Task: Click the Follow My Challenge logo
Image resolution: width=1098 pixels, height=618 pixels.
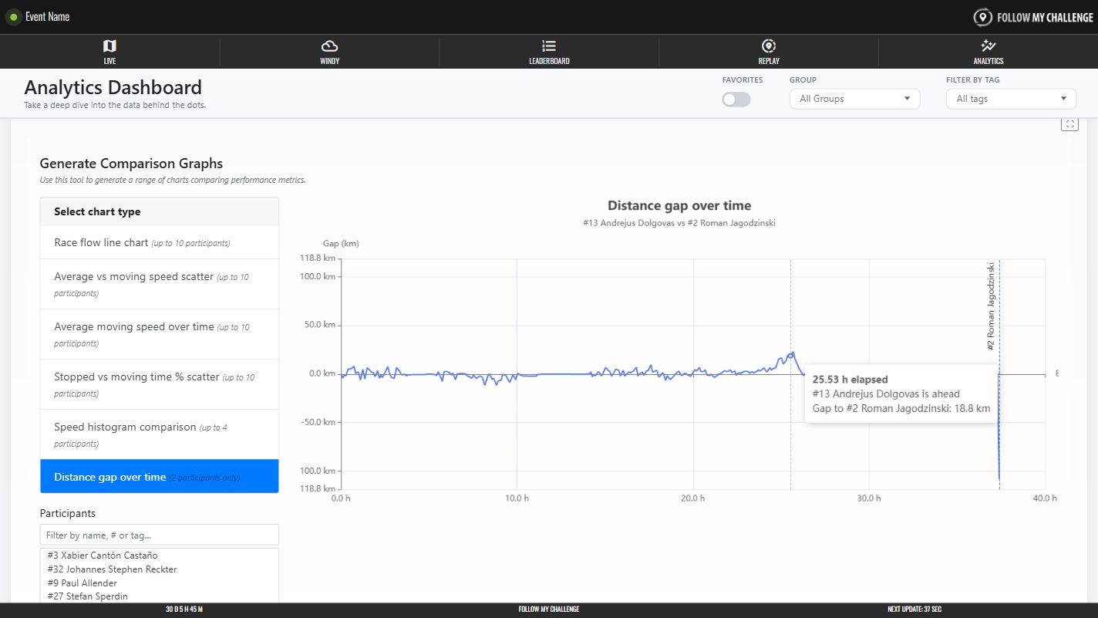Action: click(1033, 17)
